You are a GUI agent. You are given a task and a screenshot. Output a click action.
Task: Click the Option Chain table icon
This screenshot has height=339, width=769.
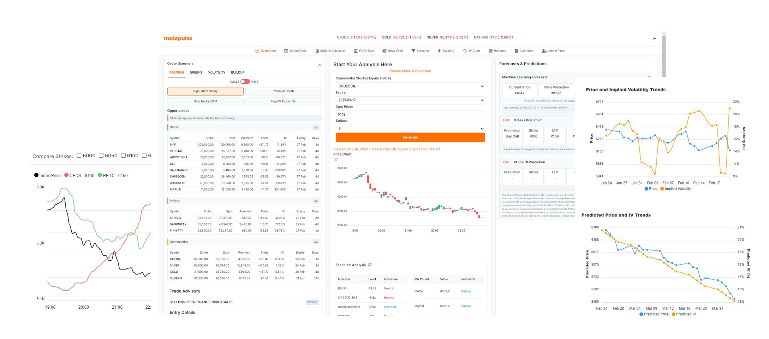(x=286, y=51)
